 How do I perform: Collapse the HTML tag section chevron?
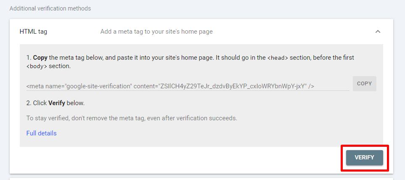coord(378,32)
